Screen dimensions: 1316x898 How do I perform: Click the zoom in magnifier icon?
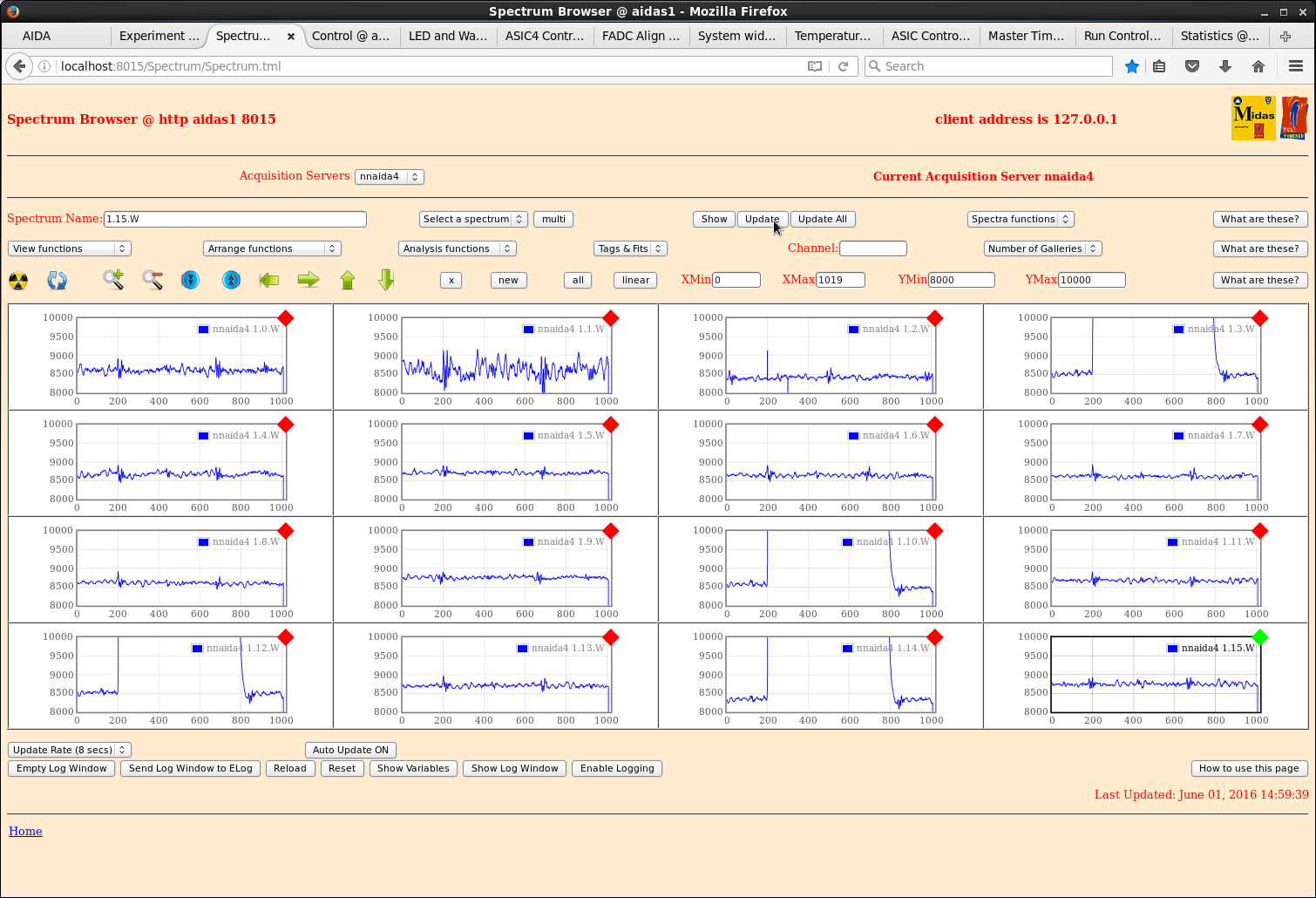113,280
